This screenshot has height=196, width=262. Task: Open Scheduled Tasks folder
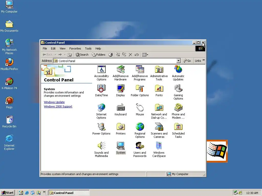[178, 130]
